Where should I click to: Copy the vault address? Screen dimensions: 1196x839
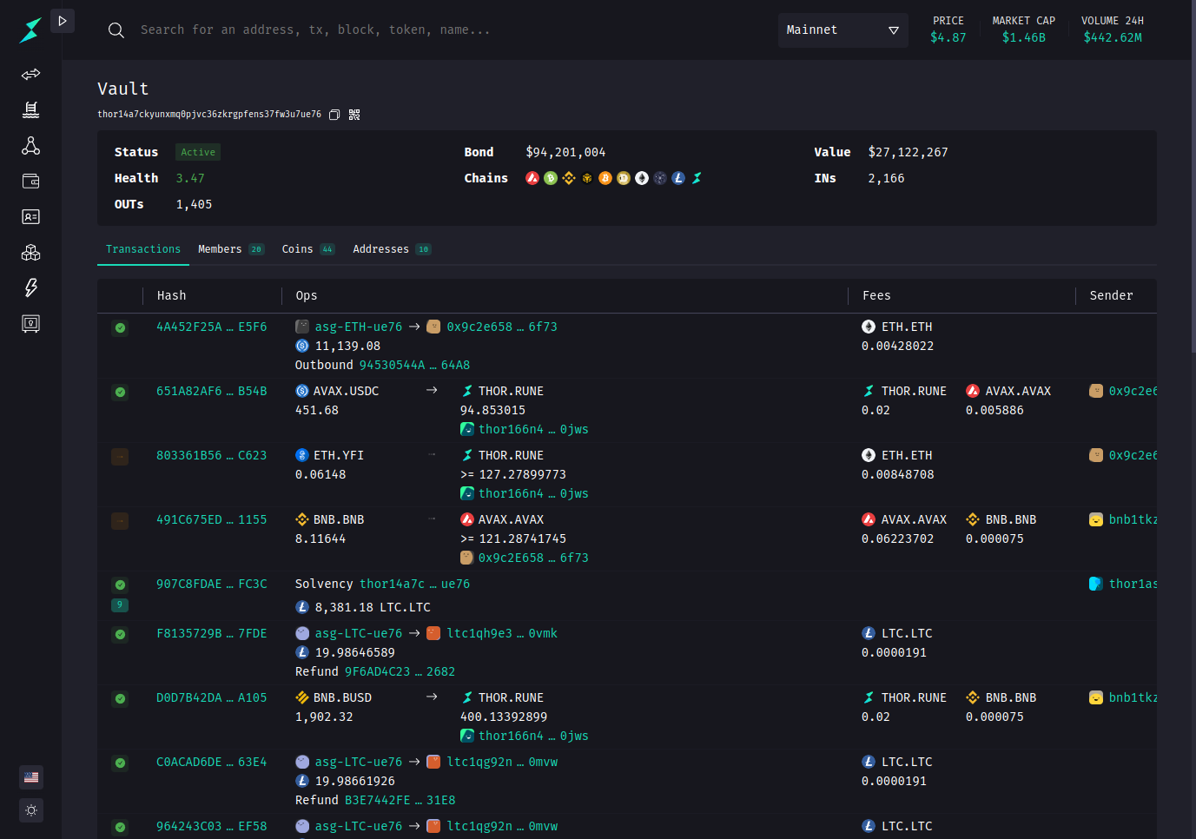pyautogui.click(x=334, y=115)
